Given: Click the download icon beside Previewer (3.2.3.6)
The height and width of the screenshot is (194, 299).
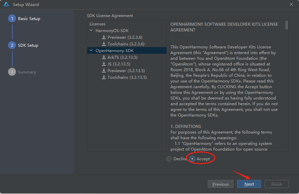Looking at the screenshot, I should 104,37.
